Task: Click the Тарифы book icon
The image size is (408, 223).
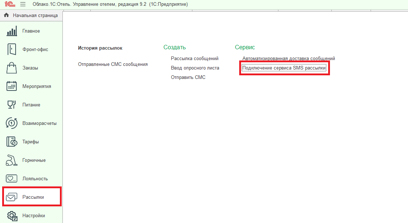Action: (x=12, y=142)
